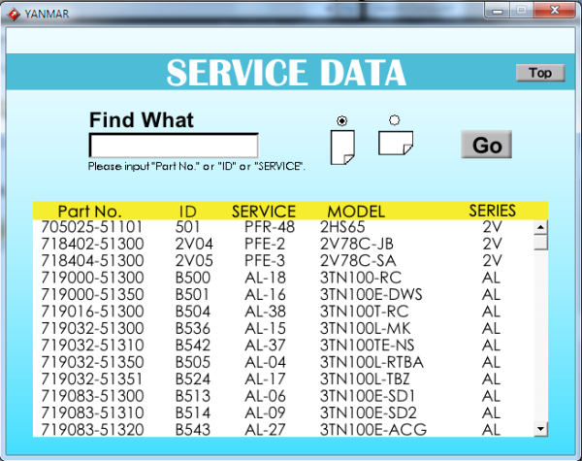This screenshot has width=582, height=461.
Task: Click model 3TN100E-ACG
Action: point(373,430)
